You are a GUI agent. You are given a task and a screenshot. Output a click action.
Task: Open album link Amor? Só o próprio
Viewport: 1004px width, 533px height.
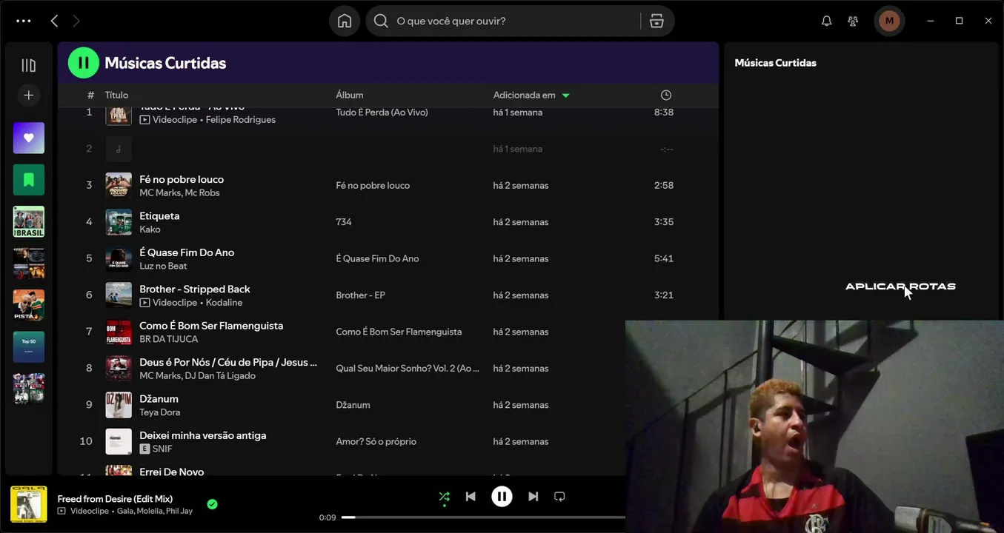point(376,441)
